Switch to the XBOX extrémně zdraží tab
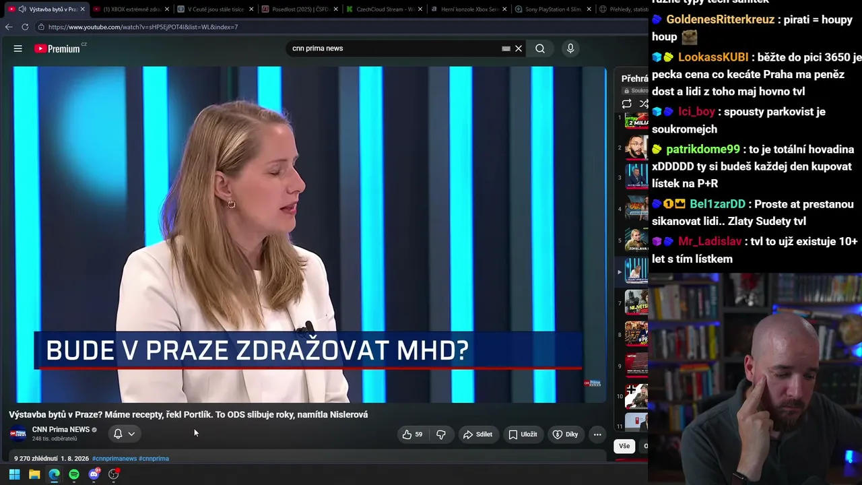This screenshot has width=862, height=485. coord(131,9)
